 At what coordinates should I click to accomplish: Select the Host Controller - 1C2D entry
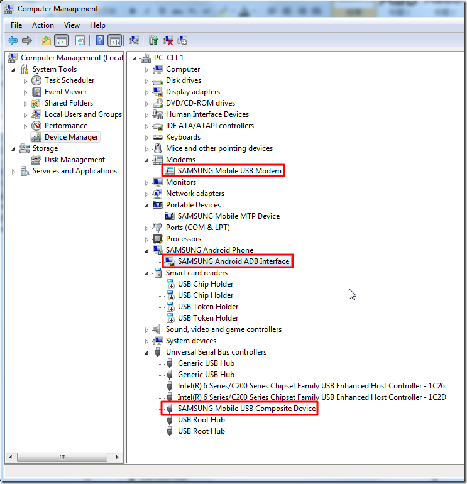(312, 397)
